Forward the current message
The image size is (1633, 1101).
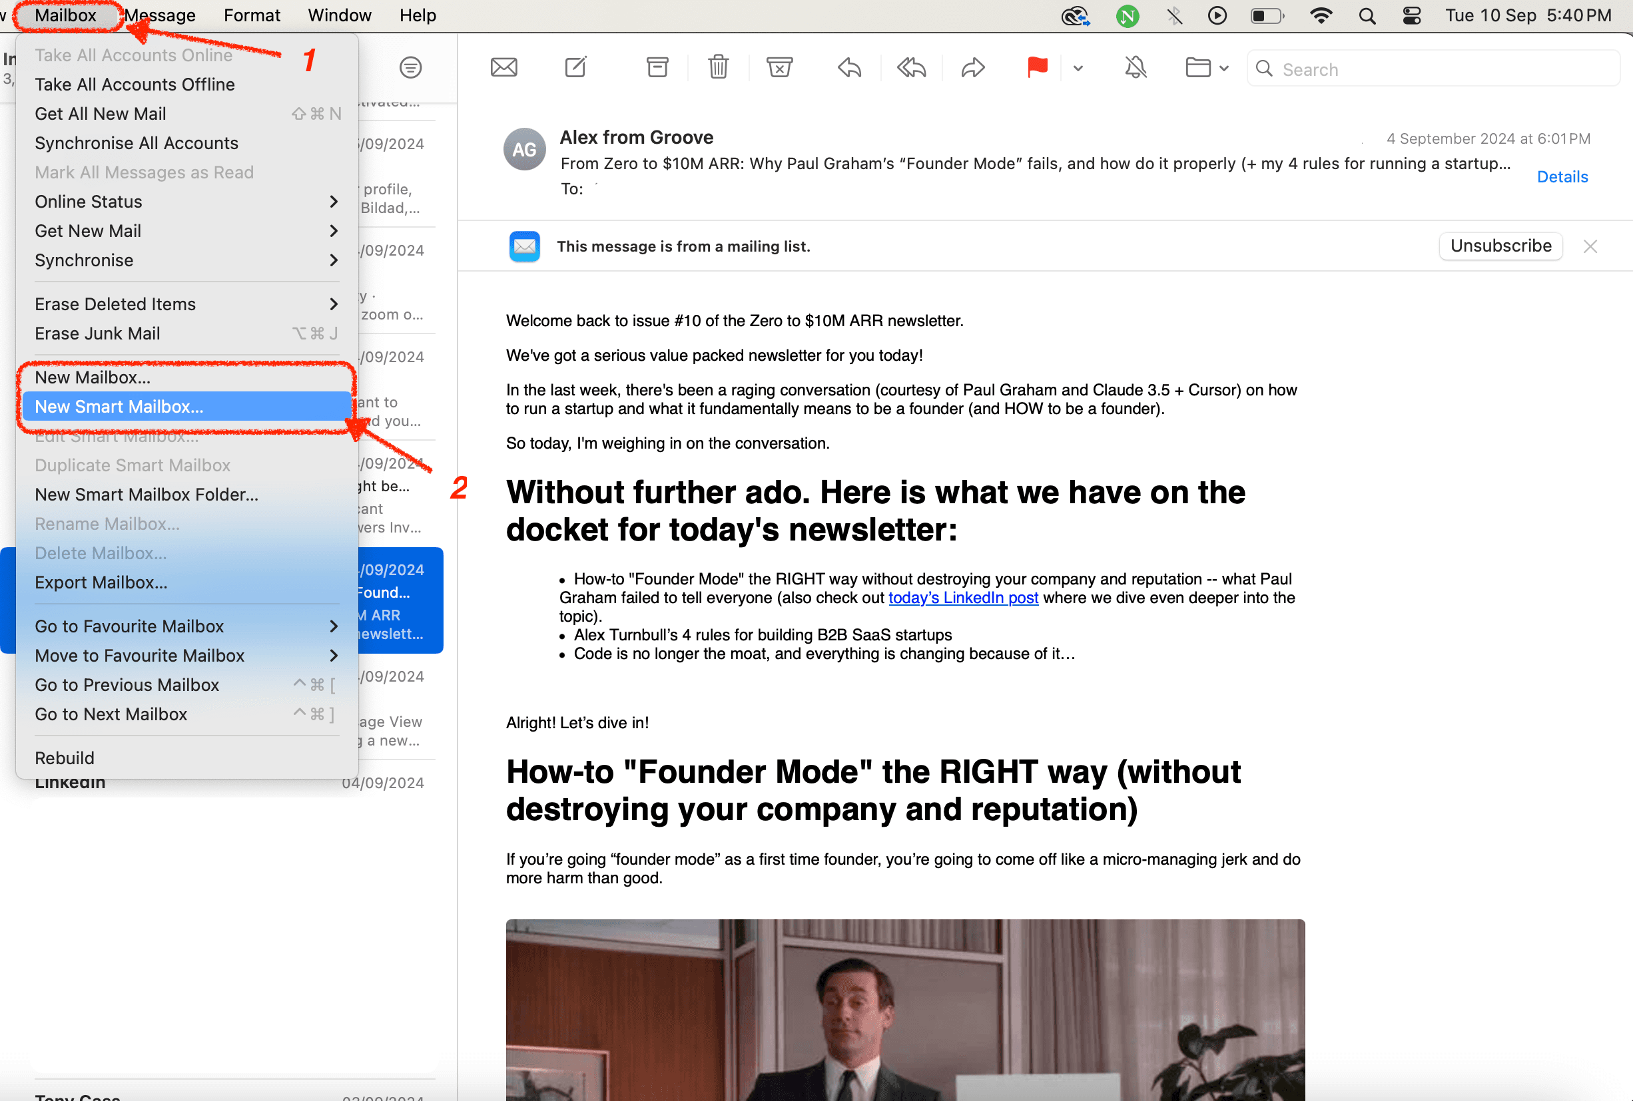pos(972,67)
